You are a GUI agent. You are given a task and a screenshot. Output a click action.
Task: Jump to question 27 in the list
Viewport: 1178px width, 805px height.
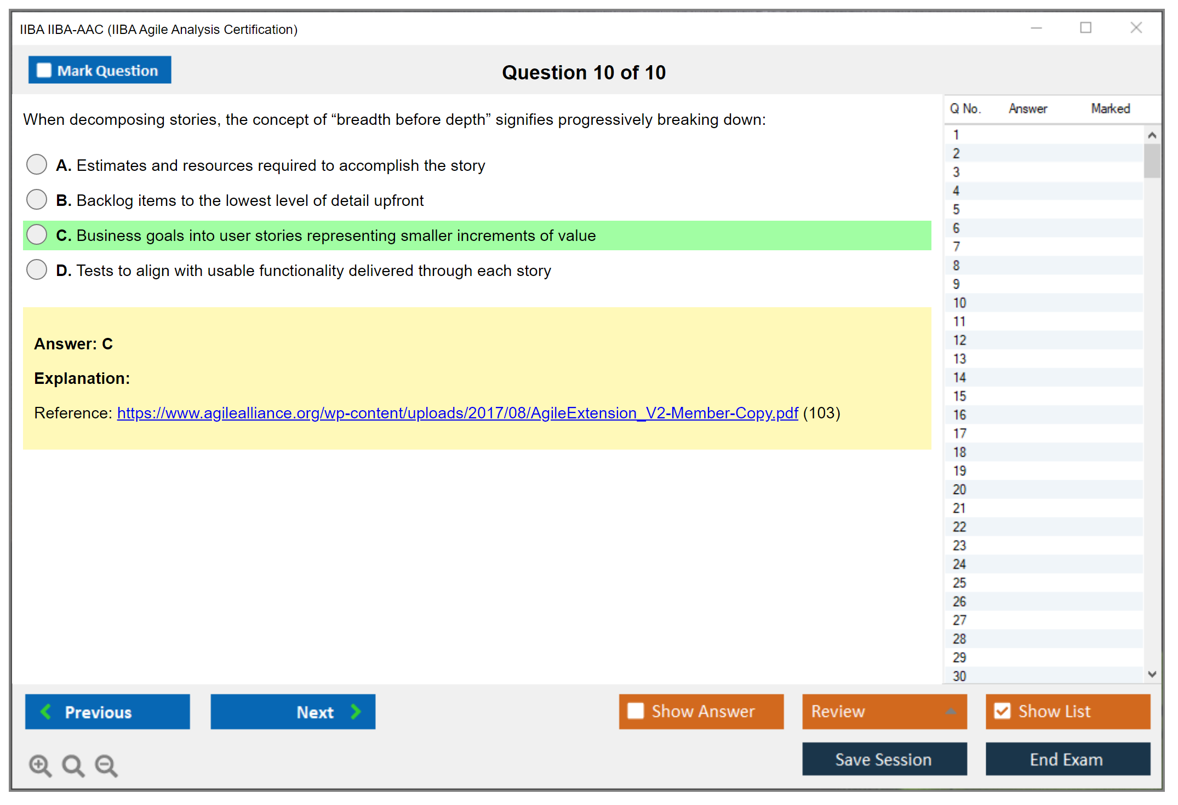point(959,620)
